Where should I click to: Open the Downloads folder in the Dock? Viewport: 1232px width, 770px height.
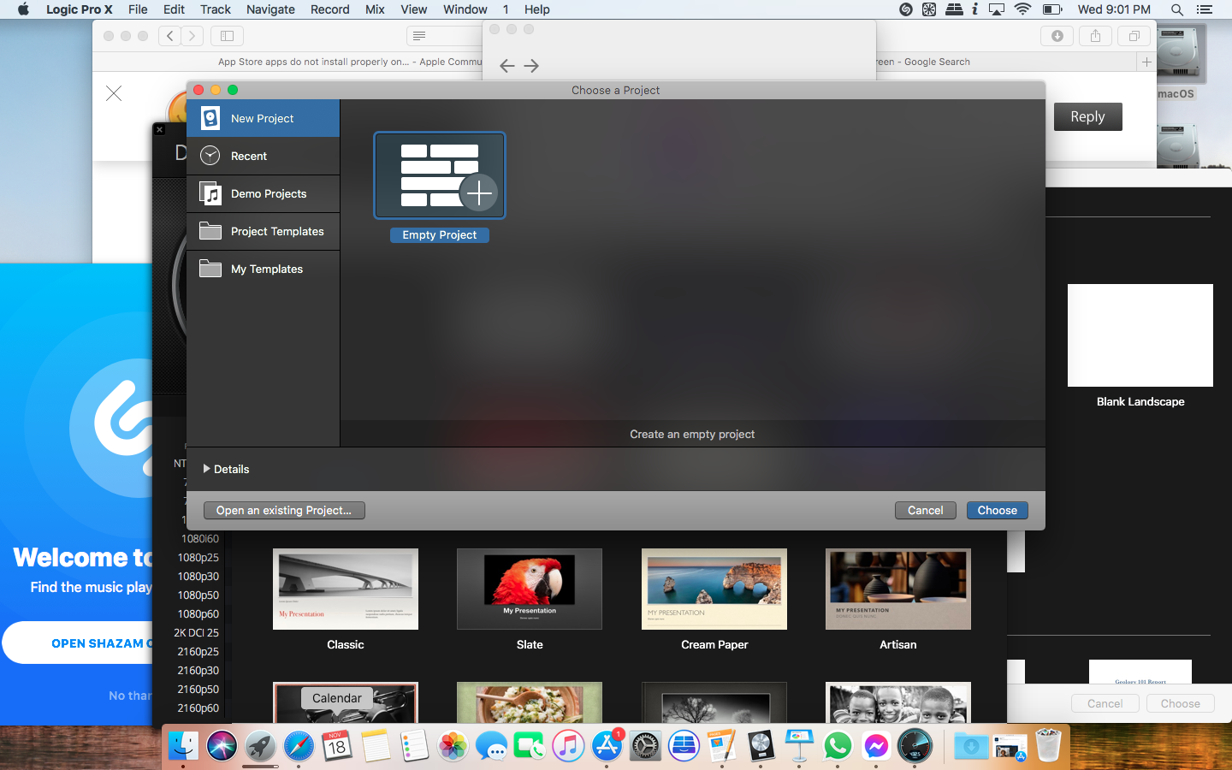pyautogui.click(x=971, y=746)
